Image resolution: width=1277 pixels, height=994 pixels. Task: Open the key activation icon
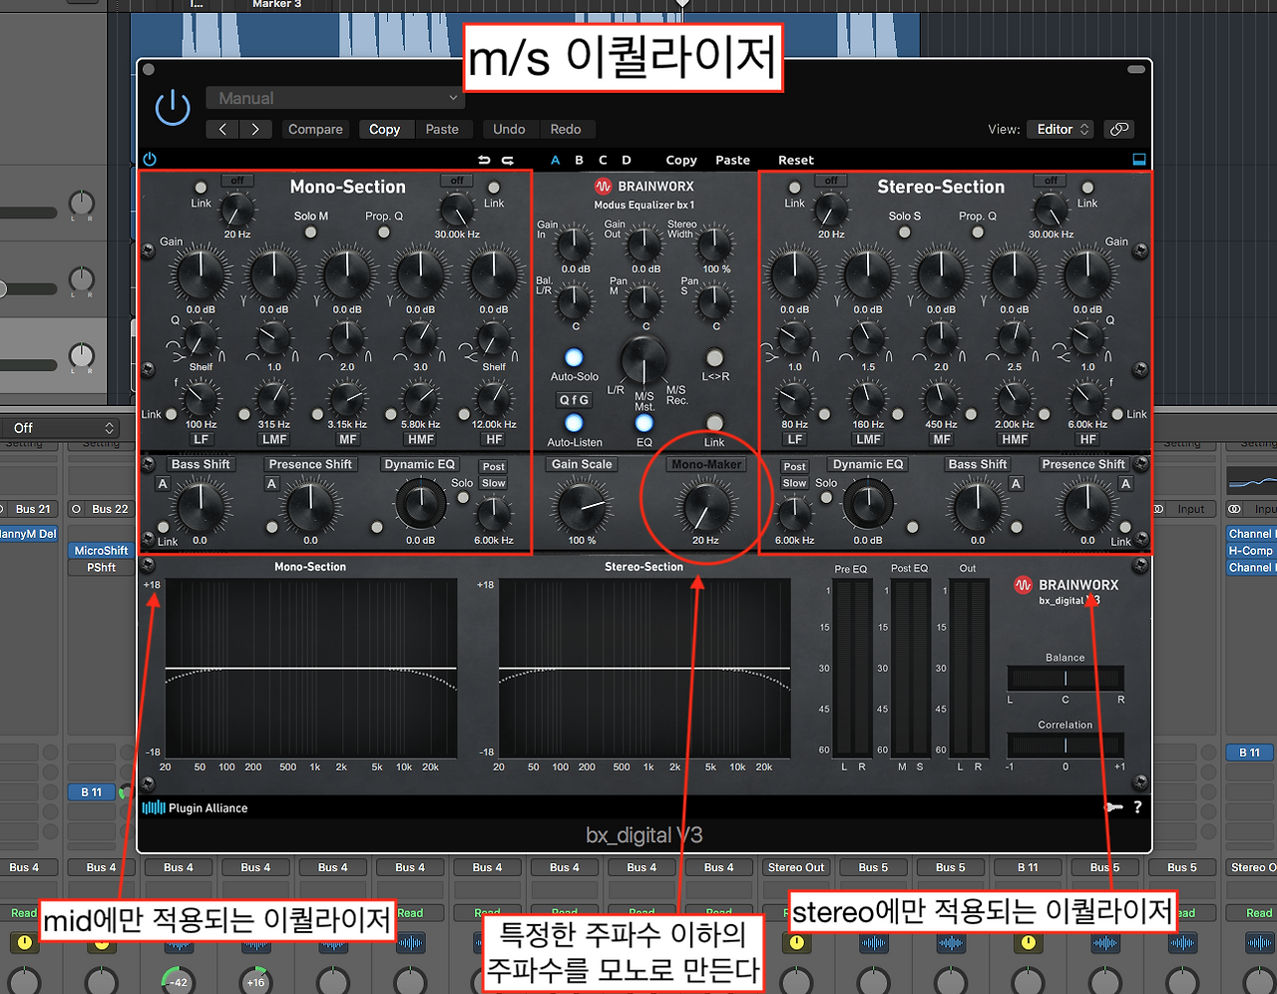point(1113,807)
